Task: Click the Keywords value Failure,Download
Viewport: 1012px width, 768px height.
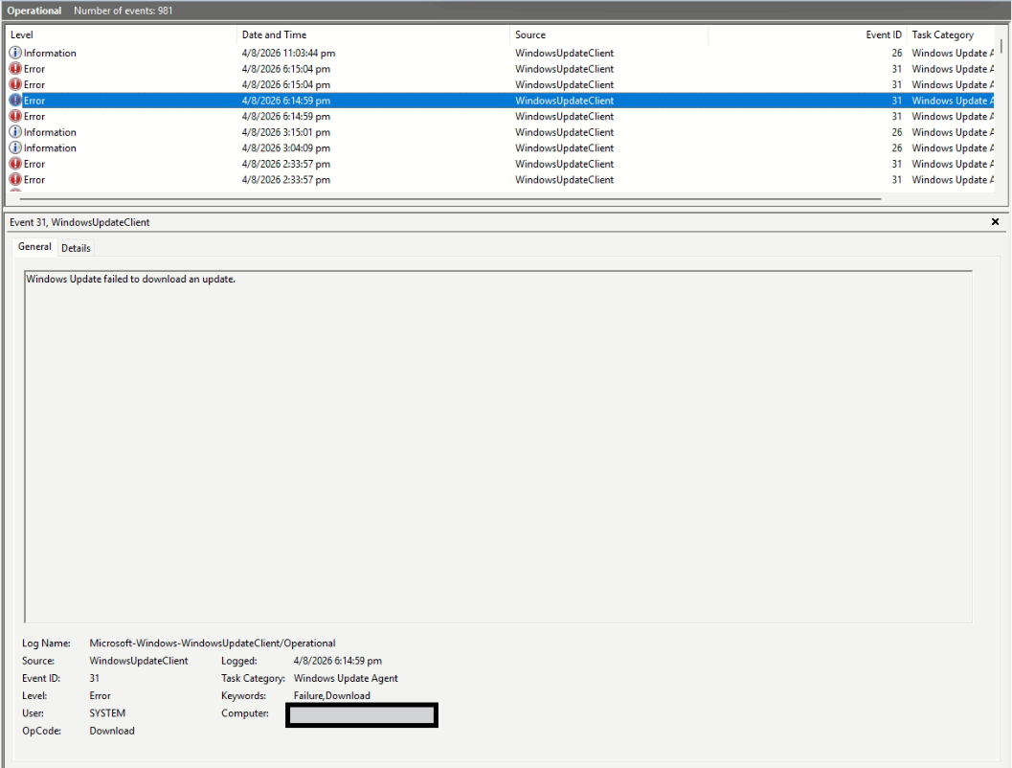Action: coord(331,696)
